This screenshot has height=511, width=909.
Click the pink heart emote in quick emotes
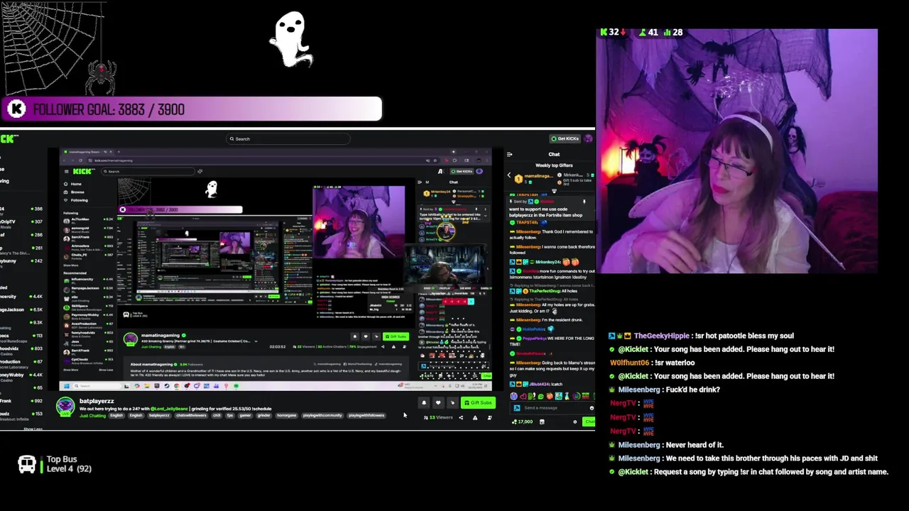click(x=523, y=396)
